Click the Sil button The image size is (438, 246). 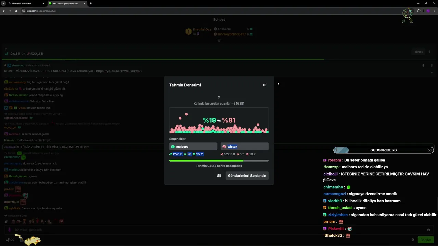[219, 176]
